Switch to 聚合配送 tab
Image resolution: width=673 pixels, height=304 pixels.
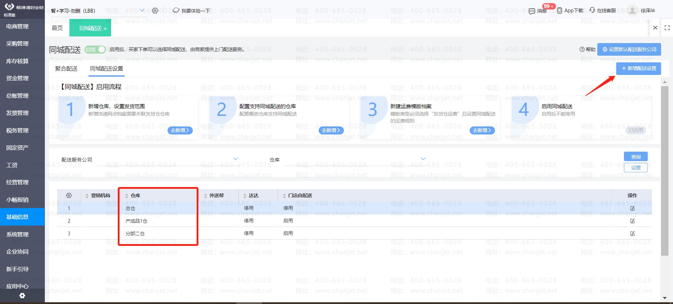[66, 69]
